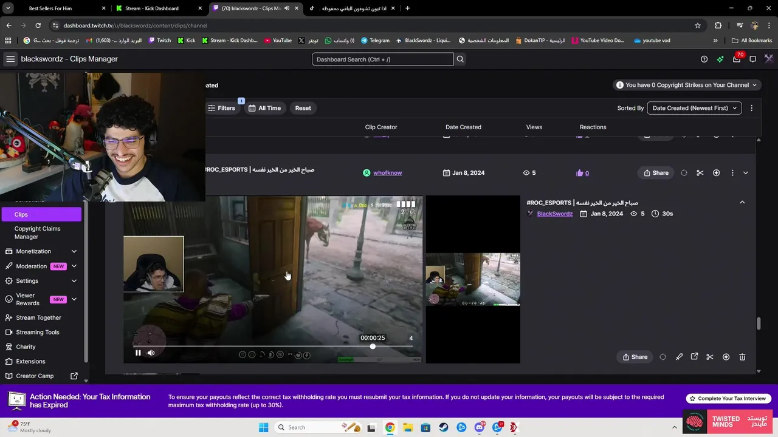The image size is (778, 437).
Task: Open clip in new window icon
Action: (x=694, y=357)
